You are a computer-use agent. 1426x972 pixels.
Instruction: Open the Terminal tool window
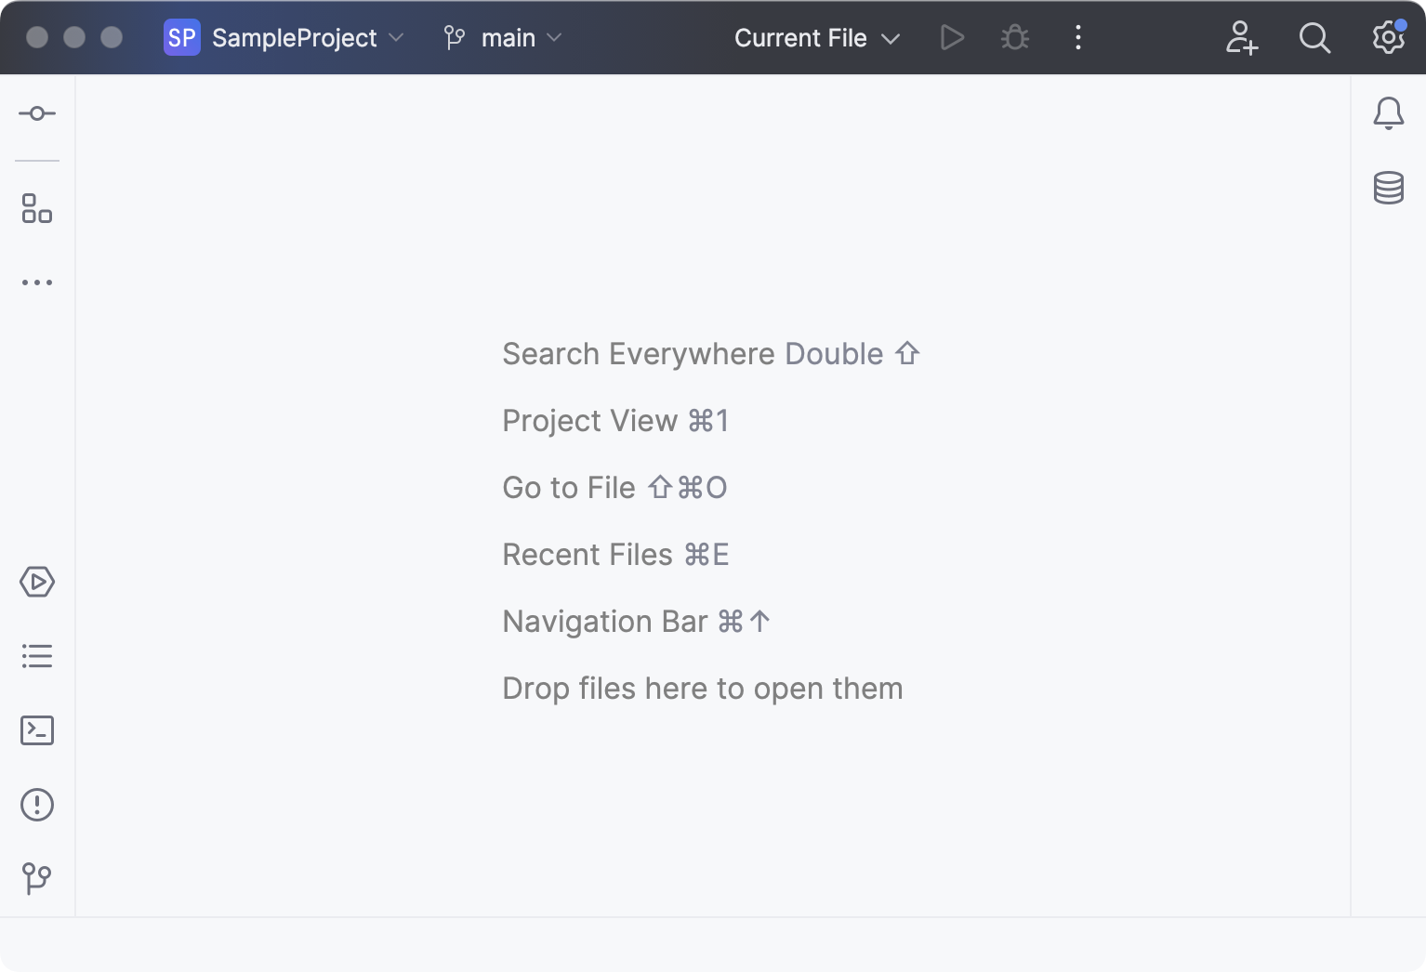point(36,730)
